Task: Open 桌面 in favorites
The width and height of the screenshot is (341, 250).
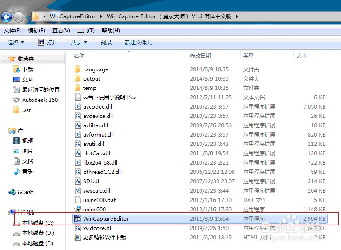Action: point(23,80)
